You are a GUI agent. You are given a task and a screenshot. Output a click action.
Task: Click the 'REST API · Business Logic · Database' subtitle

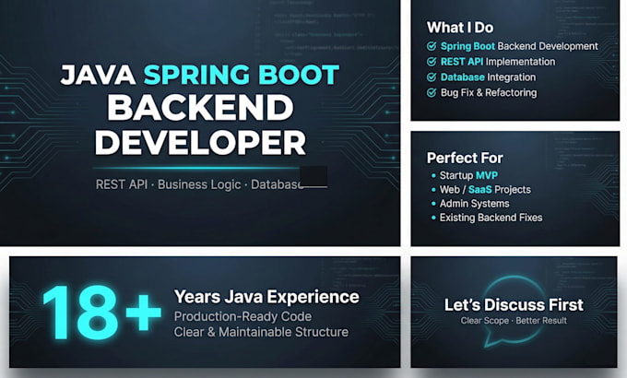tap(199, 184)
